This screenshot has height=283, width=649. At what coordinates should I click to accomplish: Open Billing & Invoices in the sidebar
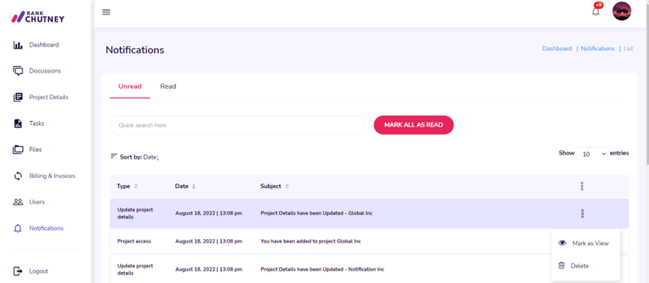[52, 176]
